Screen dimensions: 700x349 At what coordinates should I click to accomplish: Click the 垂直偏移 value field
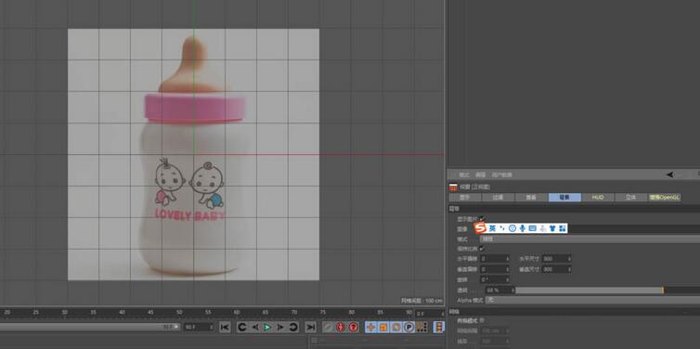pos(495,269)
